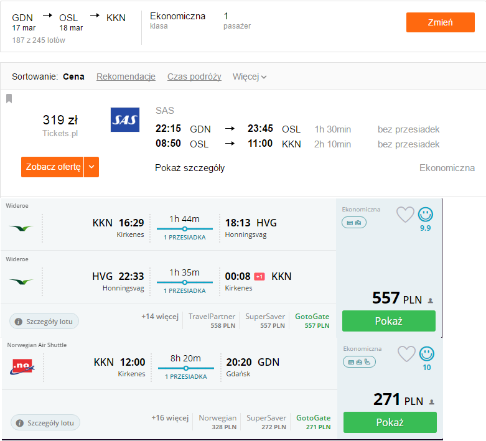Click GDN 17 mar departure in summary
Screen dimensions: 486x441
pos(24,22)
